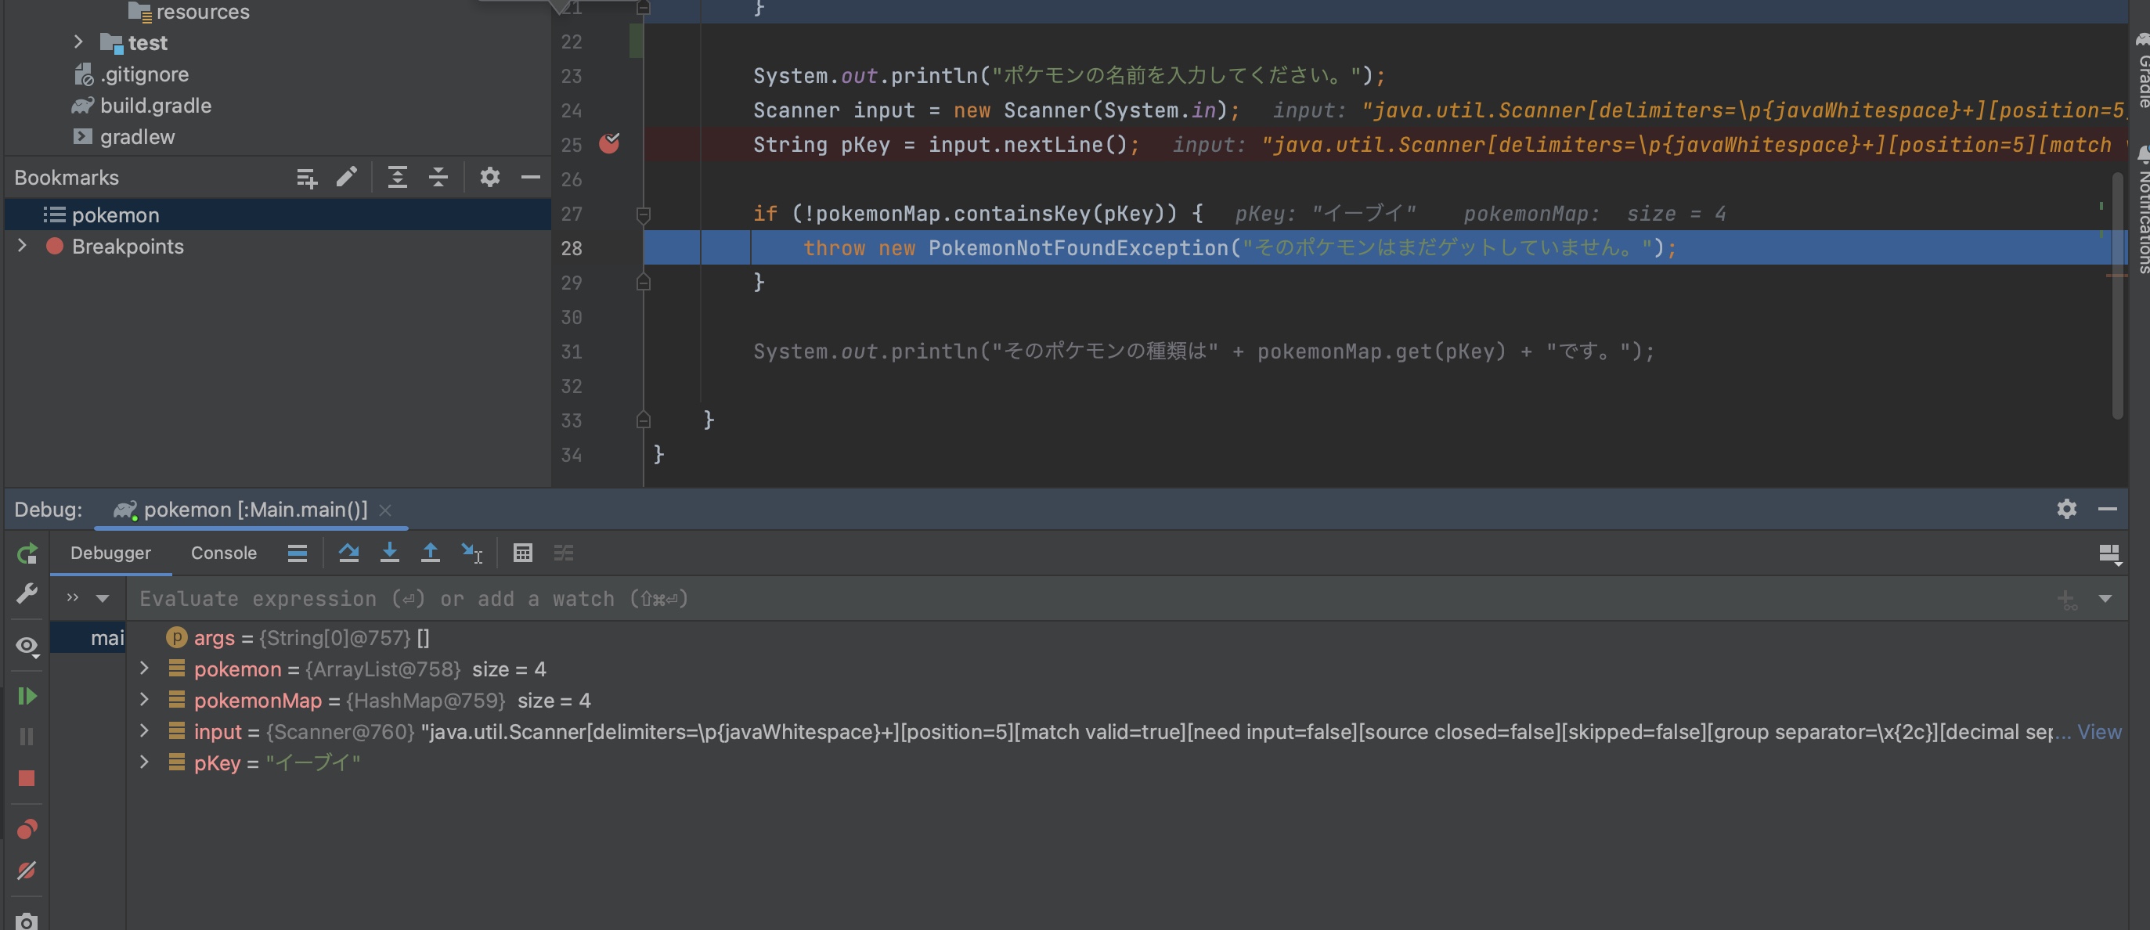The width and height of the screenshot is (2150, 930).
Task: Expand the test folder in the project tree
Action: coord(78,41)
